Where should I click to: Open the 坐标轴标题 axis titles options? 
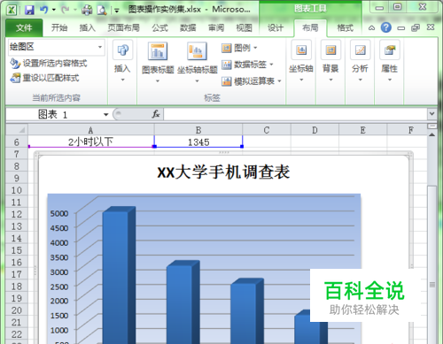point(197,63)
